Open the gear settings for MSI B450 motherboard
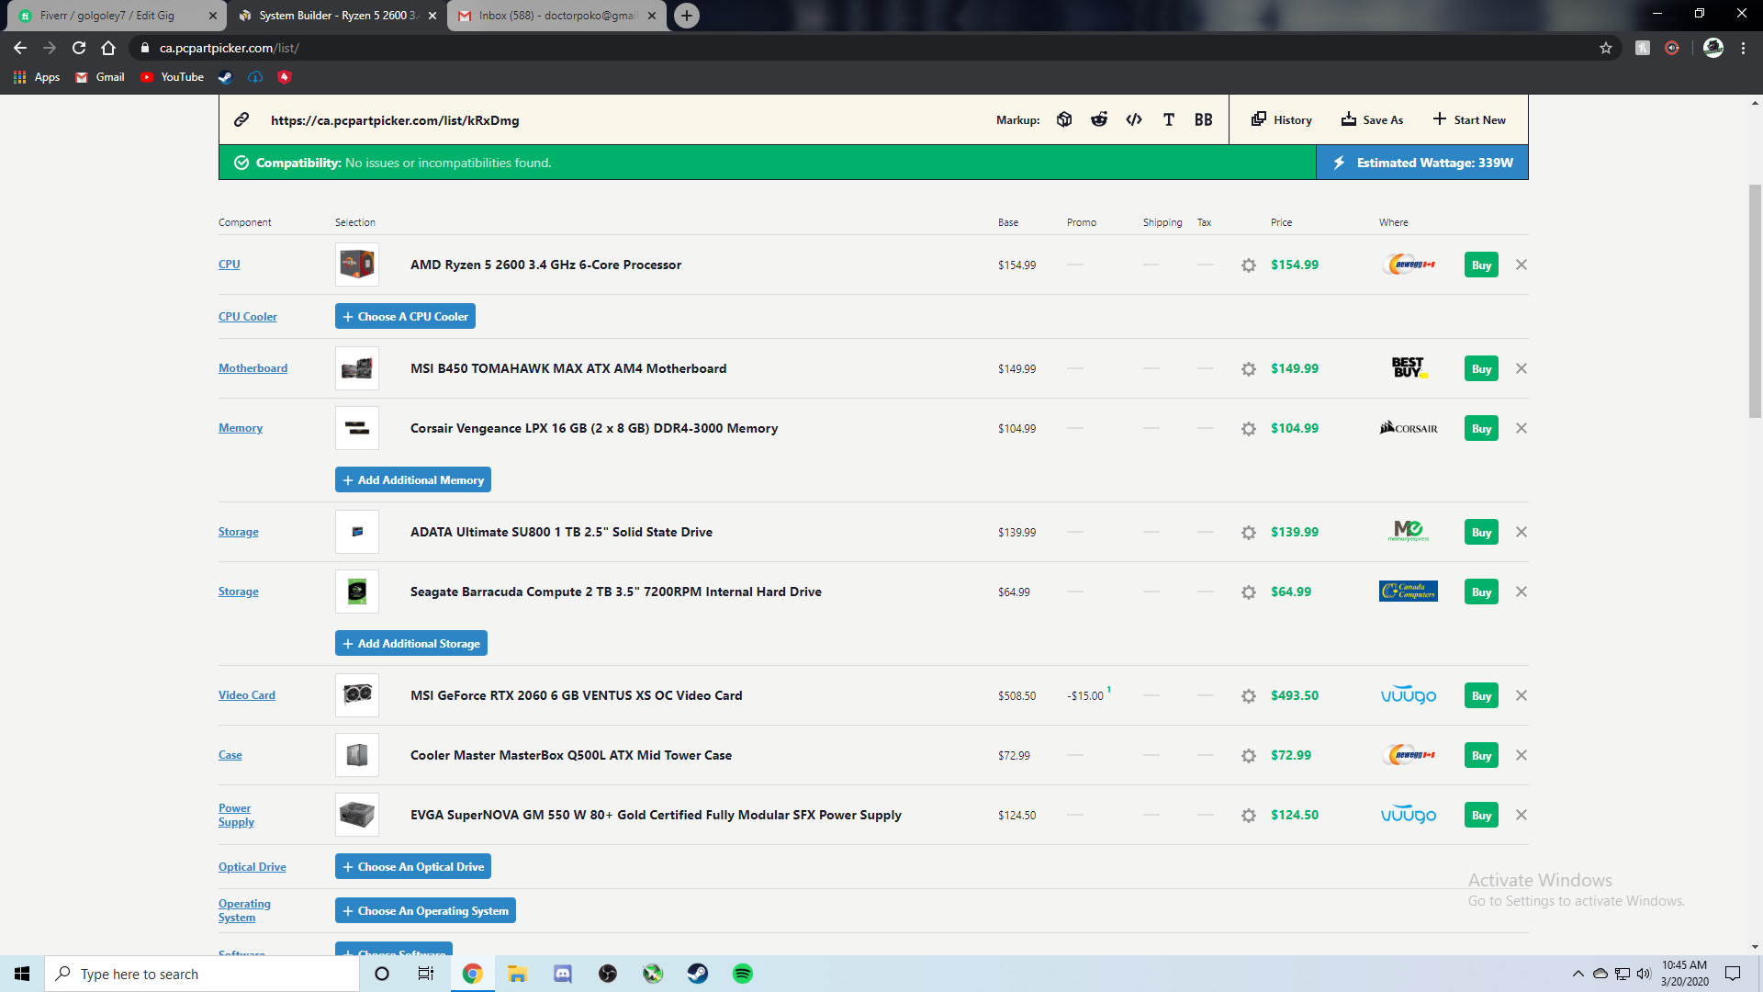 point(1249,369)
